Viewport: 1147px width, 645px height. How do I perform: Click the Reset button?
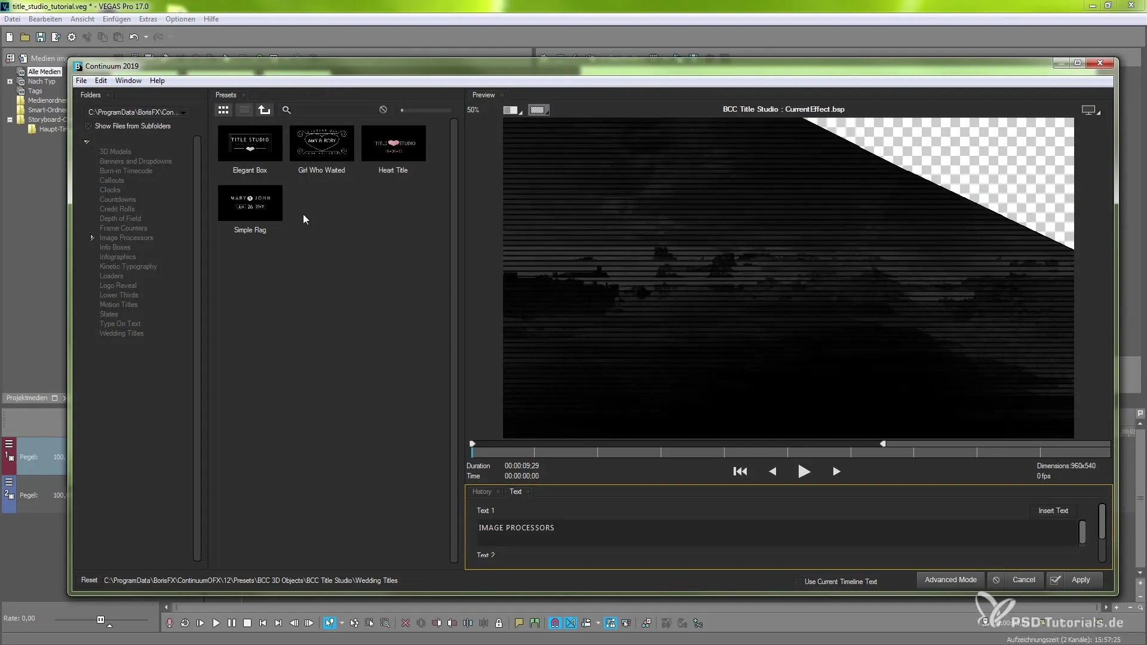point(89,580)
